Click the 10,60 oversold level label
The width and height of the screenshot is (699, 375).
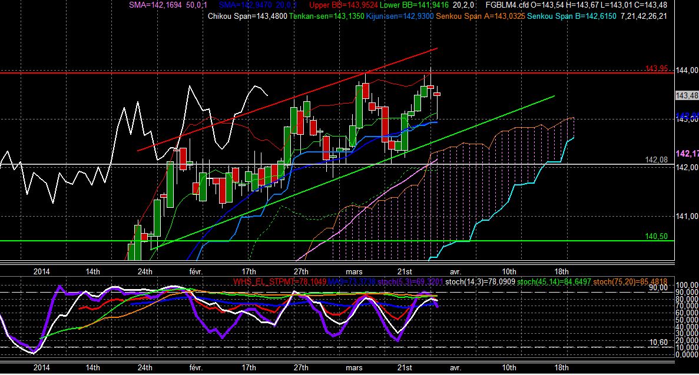point(658,343)
